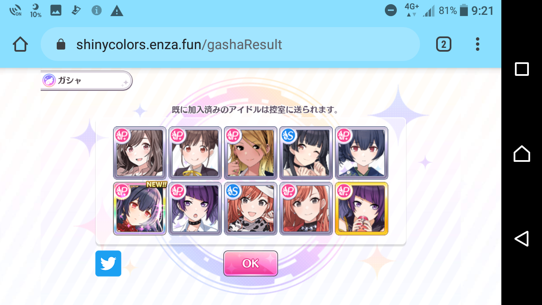Select the blonde tanned idol card
The image size is (542, 305).
(251, 153)
